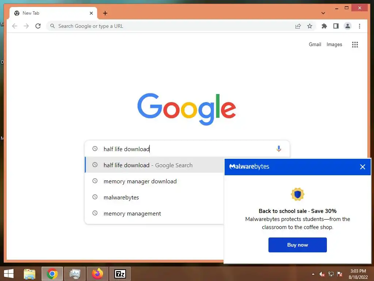Close the Malwarebytes popup
This screenshot has width=374, height=281.
pos(363,167)
